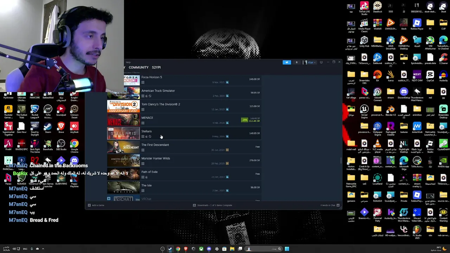450x253 pixels.
Task: Expand the Steam account name dropdown
Action: tap(310, 63)
